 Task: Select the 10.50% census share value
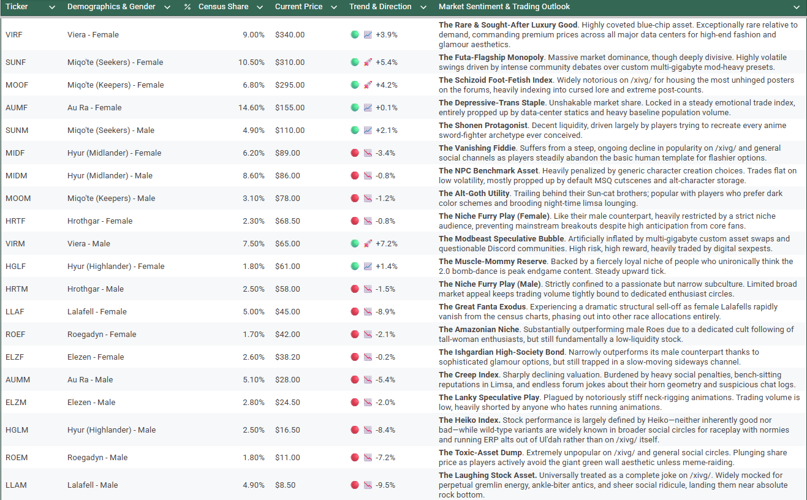(252, 63)
